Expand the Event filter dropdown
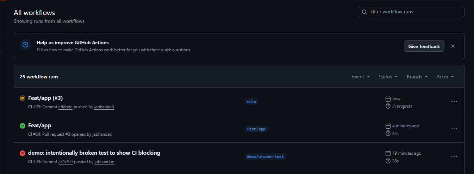The height and width of the screenshot is (174, 474). point(361,77)
